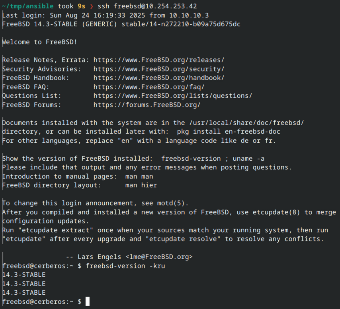Screen dimensions: 340x309
Task: Click the FreeBSD Handbook URL
Action: click(x=159, y=78)
